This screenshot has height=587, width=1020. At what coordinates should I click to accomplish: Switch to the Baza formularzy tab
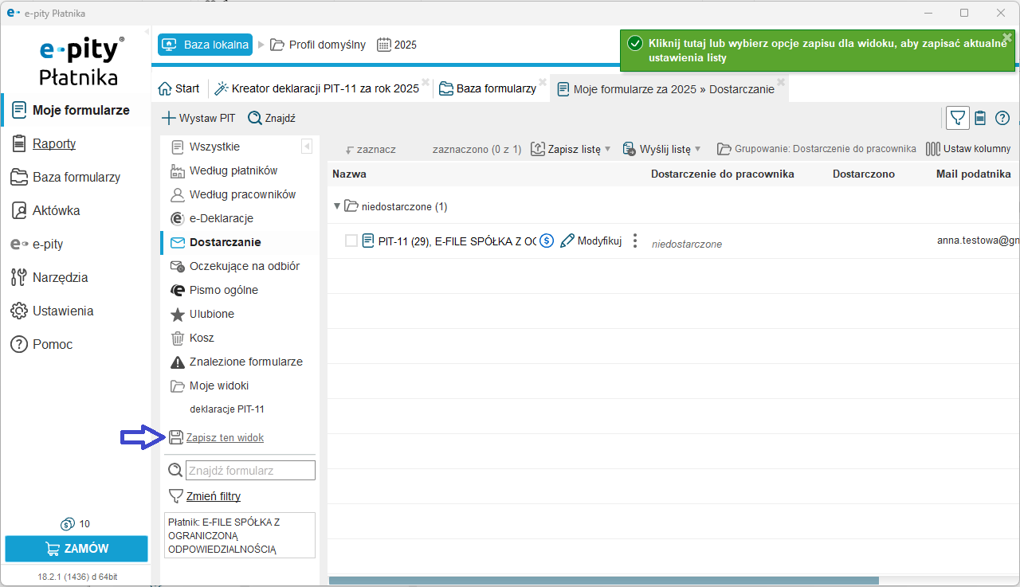[x=488, y=88]
